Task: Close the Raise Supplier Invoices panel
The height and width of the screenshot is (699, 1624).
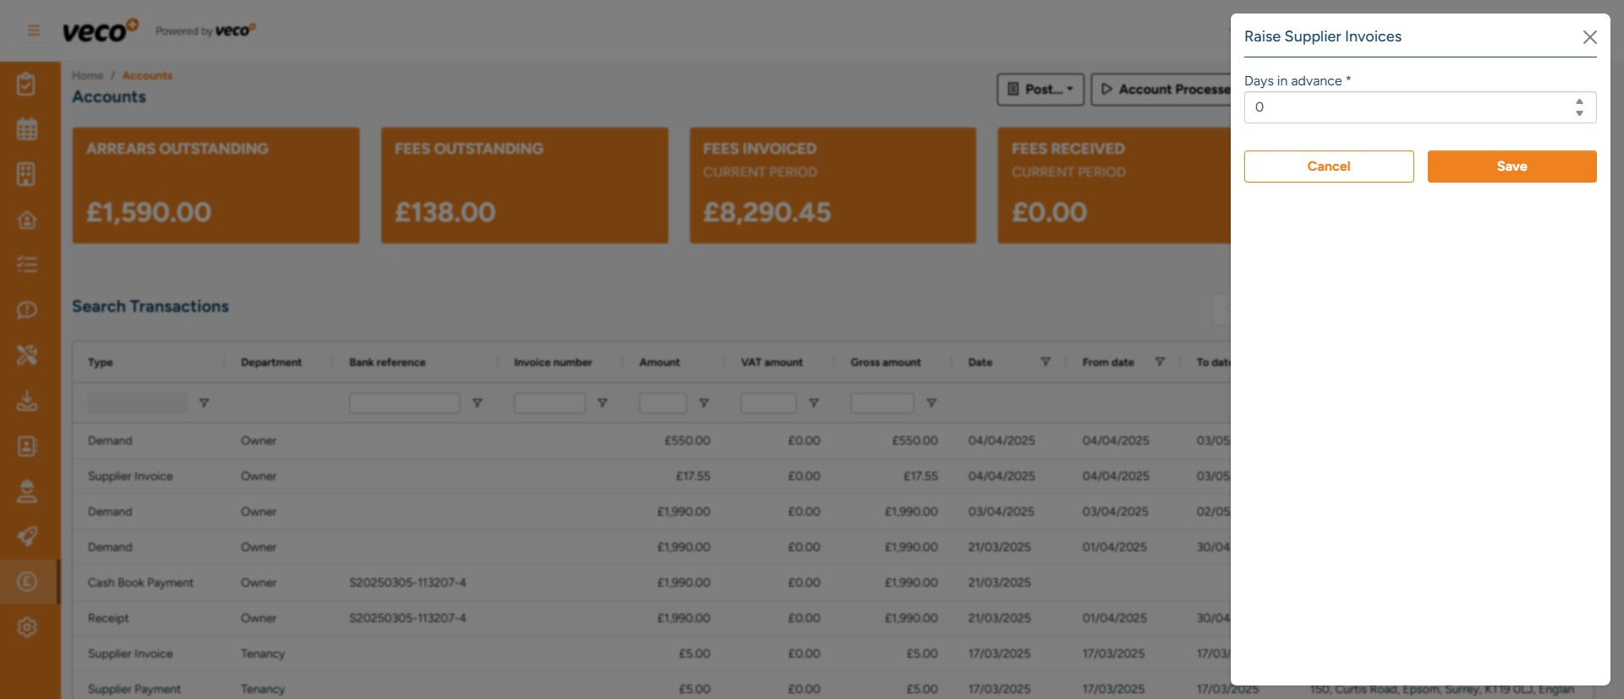Action: 1589,37
